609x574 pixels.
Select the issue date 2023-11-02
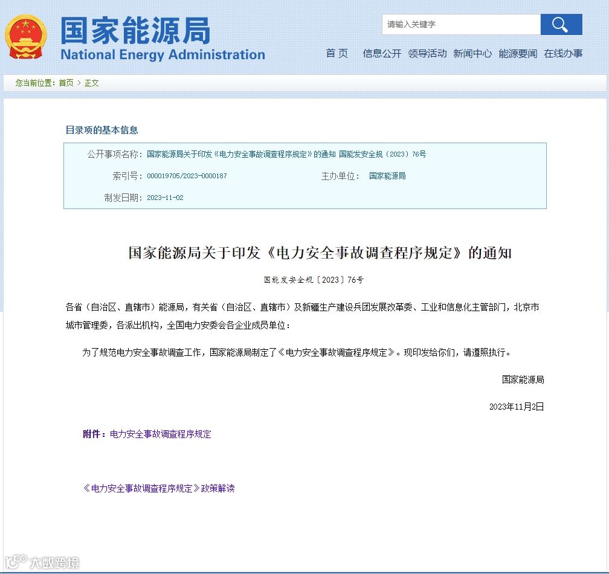(165, 198)
